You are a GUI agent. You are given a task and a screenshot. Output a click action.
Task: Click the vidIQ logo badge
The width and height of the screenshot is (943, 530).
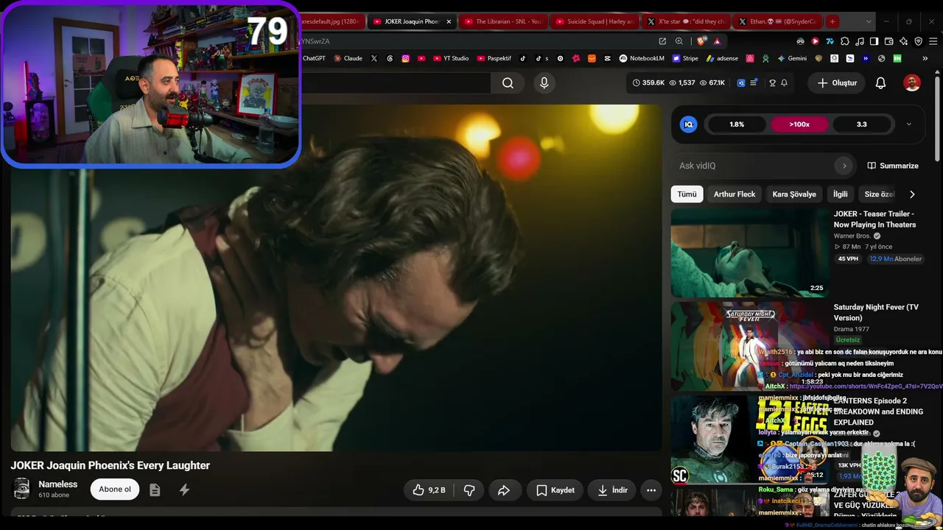(689, 124)
